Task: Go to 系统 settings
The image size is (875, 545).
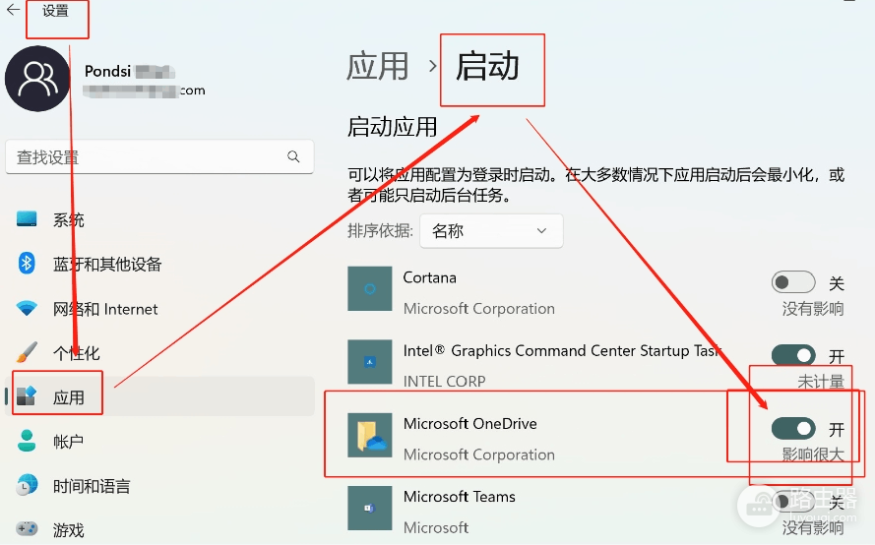Action: [x=159, y=219]
